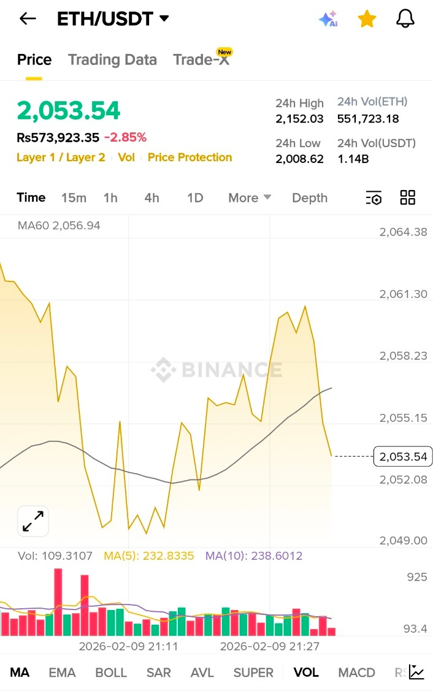
Task: Show the Depth chart view
Action: [310, 198]
